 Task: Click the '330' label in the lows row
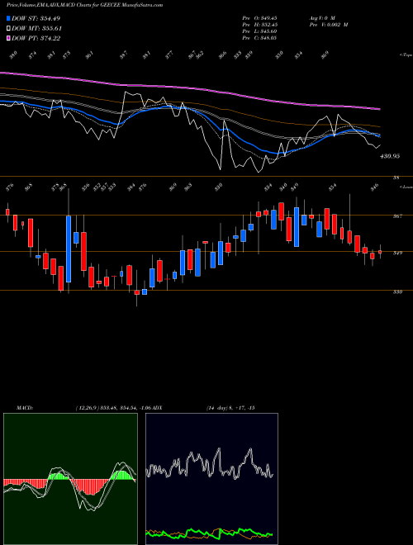(x=218, y=187)
